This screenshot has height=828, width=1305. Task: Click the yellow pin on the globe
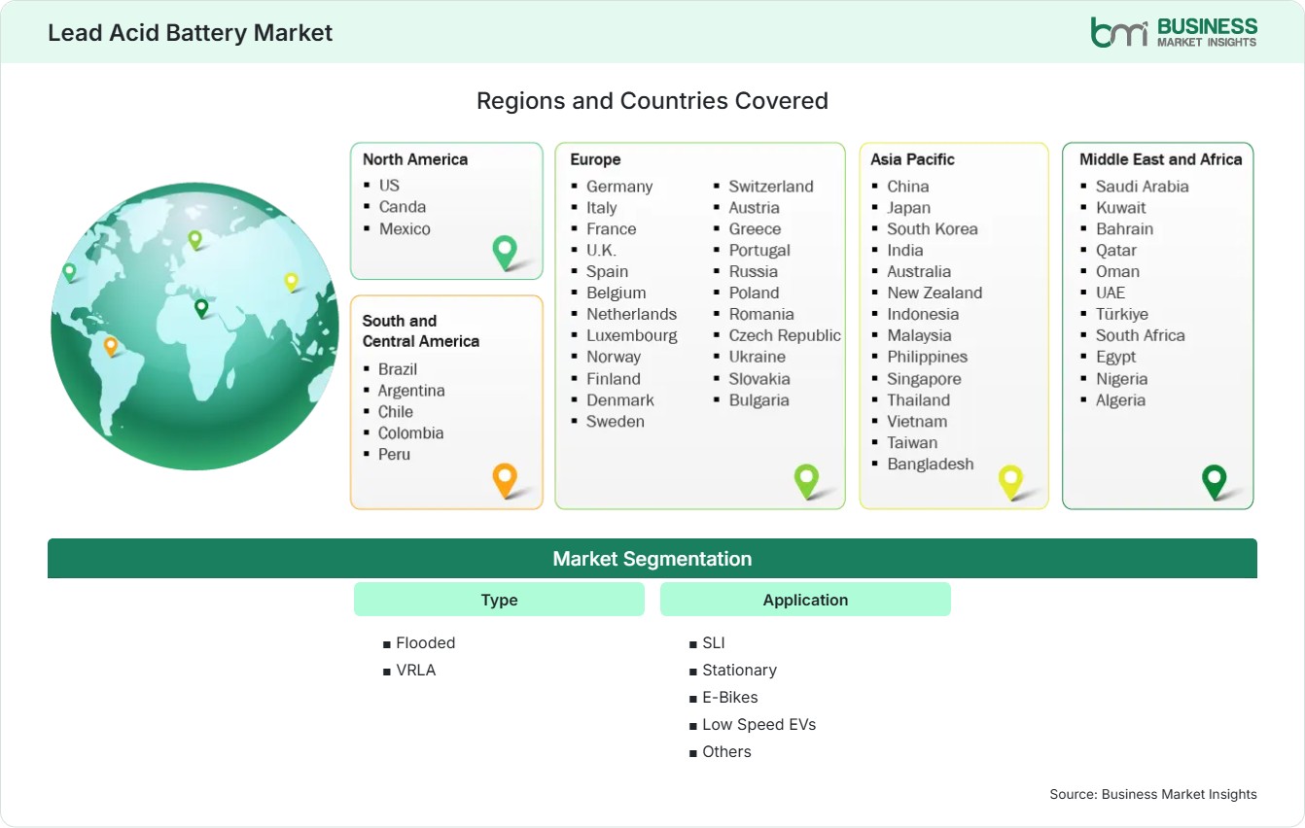tap(291, 282)
